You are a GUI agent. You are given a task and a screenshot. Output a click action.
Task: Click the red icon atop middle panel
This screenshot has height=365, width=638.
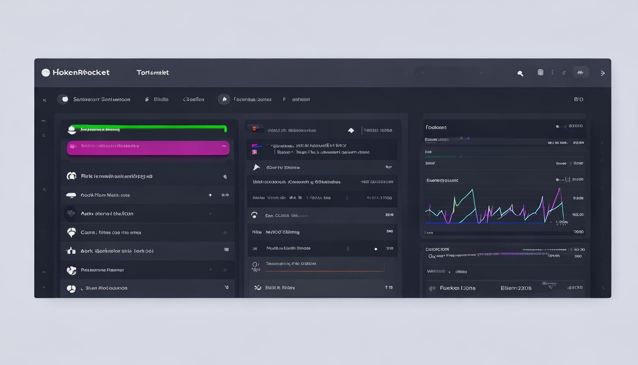coord(255,129)
